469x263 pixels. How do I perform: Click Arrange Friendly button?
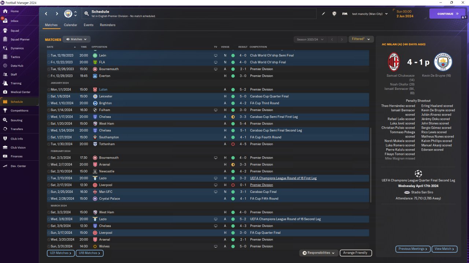click(x=356, y=253)
